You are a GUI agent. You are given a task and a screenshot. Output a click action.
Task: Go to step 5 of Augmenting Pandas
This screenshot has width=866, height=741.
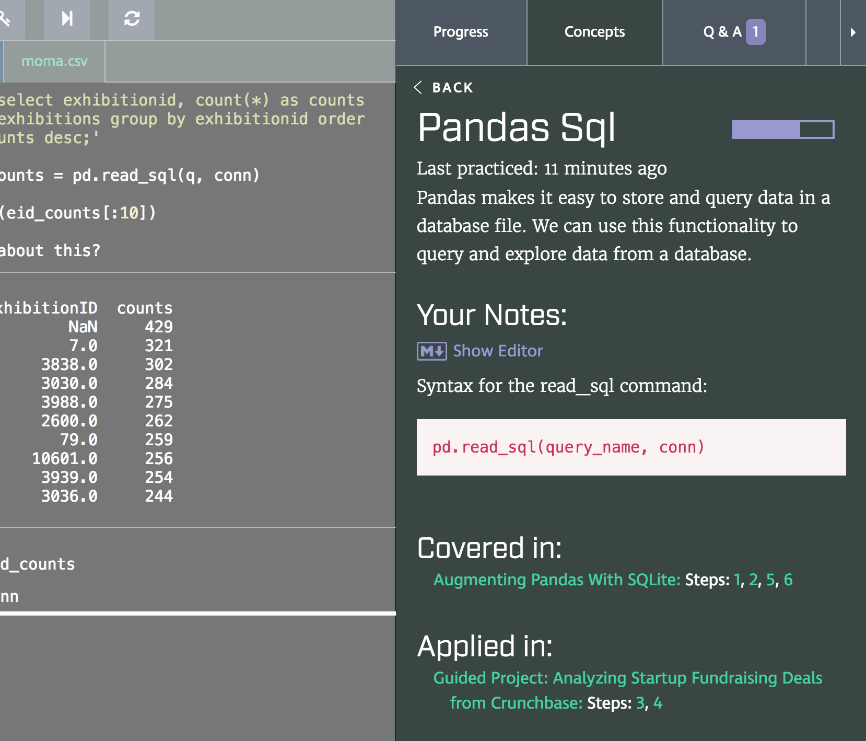[x=770, y=580]
